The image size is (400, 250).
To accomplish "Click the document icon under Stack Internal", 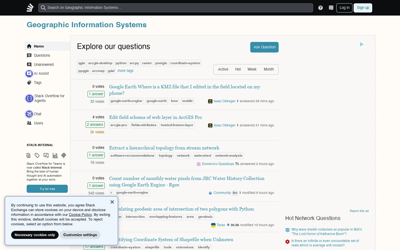I will 28,156.
